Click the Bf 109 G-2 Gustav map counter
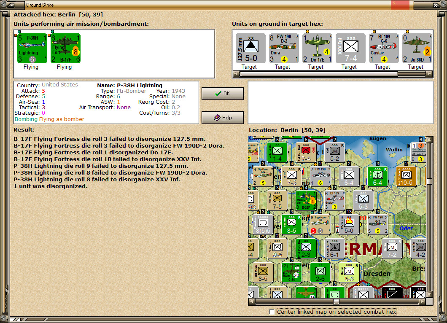 click(x=334, y=200)
